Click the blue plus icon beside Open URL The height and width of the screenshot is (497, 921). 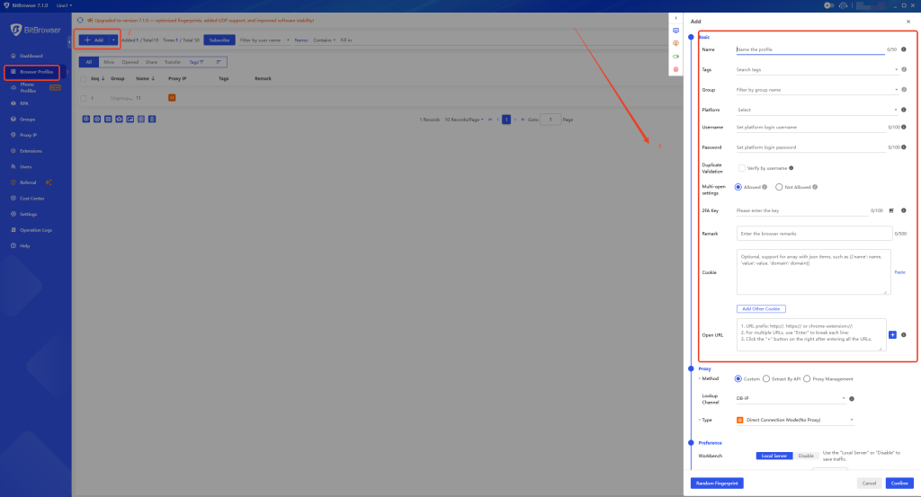pyautogui.click(x=892, y=334)
